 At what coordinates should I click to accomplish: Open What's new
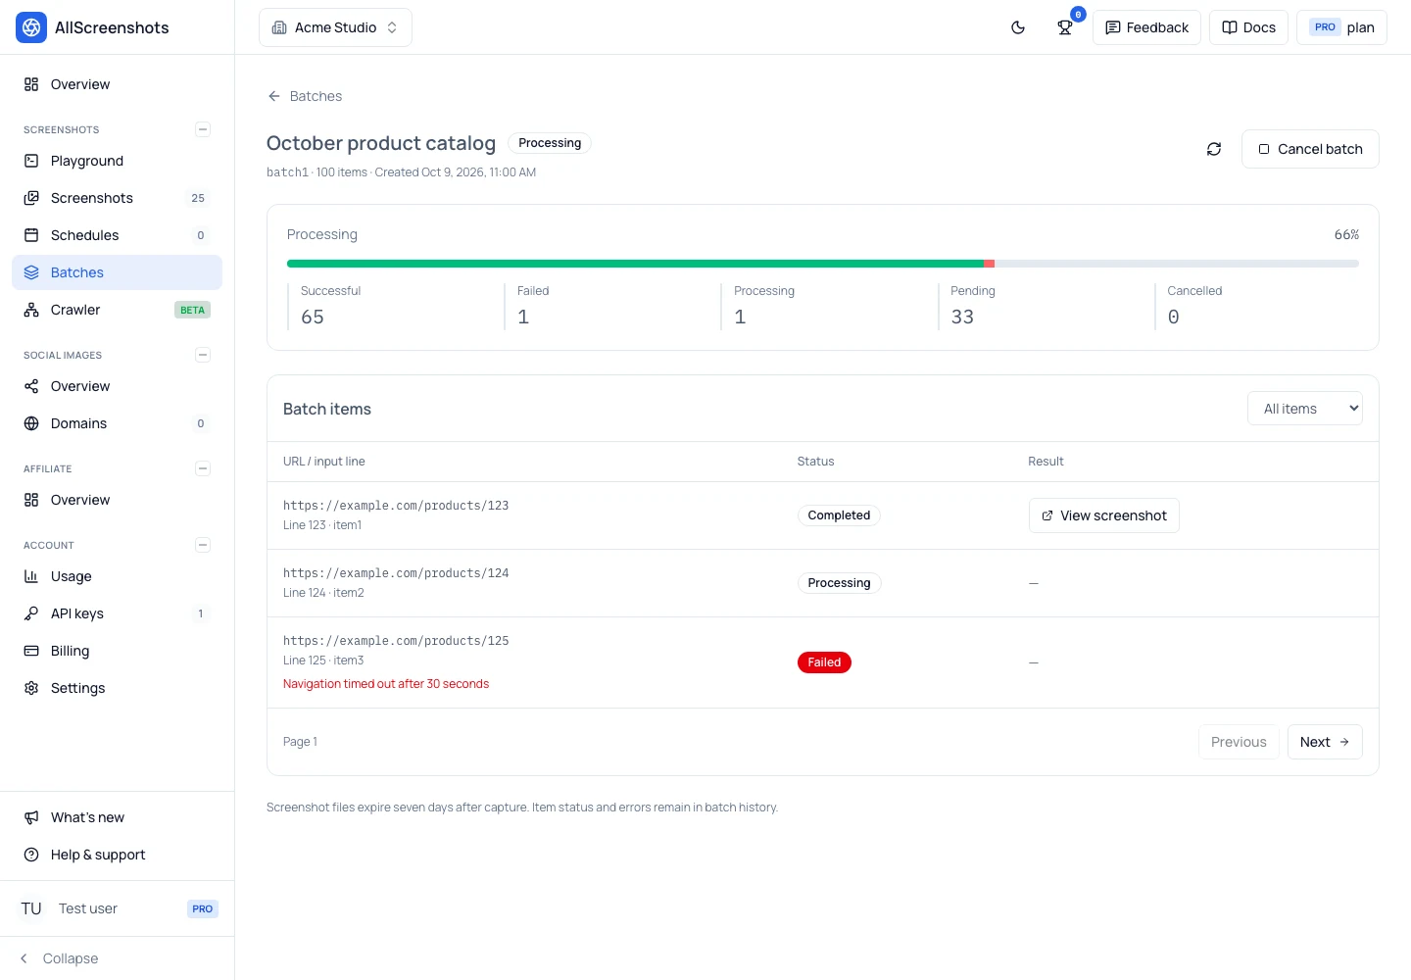tap(117, 817)
